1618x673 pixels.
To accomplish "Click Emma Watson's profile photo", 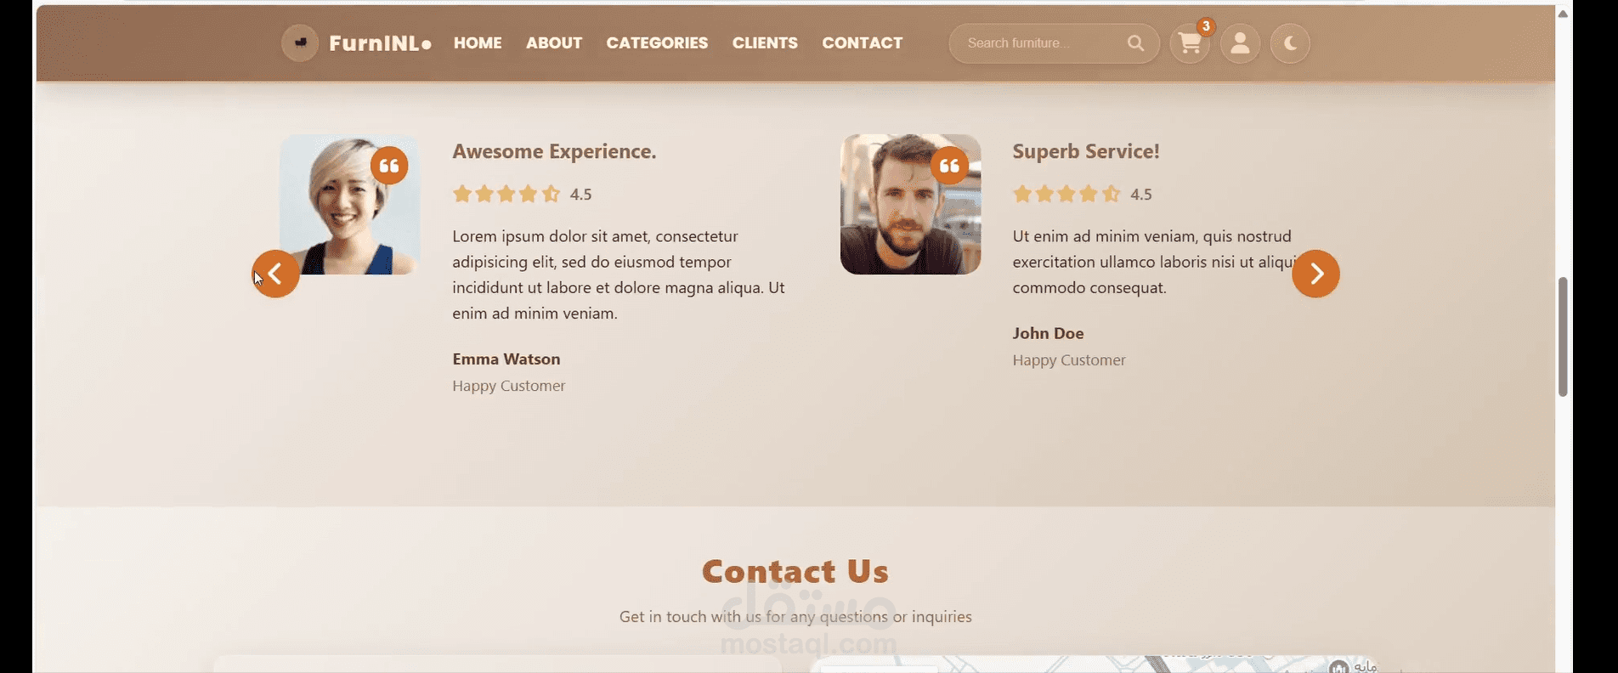I will coord(350,204).
